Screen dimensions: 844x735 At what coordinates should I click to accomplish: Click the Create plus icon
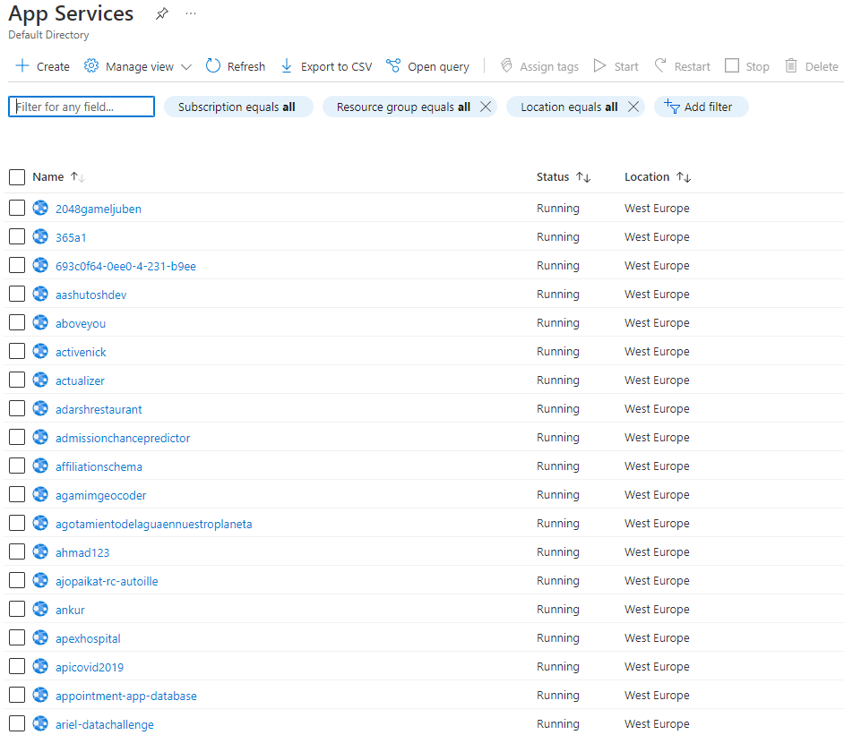22,66
